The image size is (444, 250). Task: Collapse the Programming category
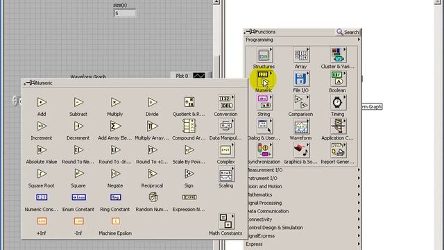coord(302,40)
